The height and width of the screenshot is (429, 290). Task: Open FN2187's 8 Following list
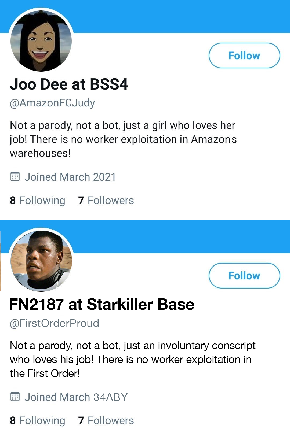pos(38,420)
